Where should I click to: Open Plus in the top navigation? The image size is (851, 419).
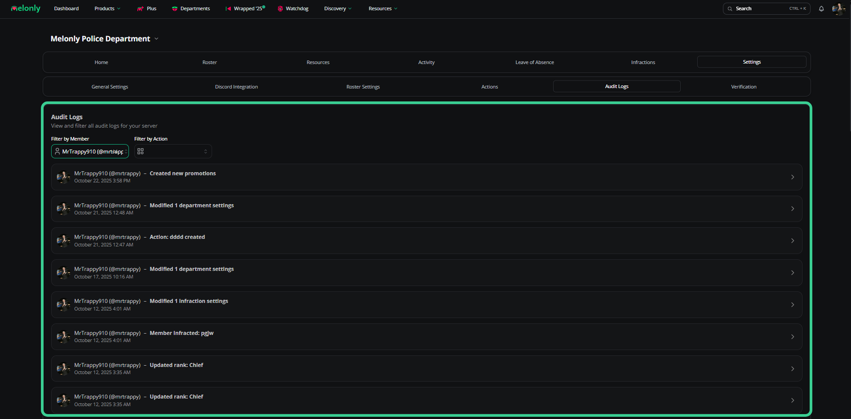[147, 8]
